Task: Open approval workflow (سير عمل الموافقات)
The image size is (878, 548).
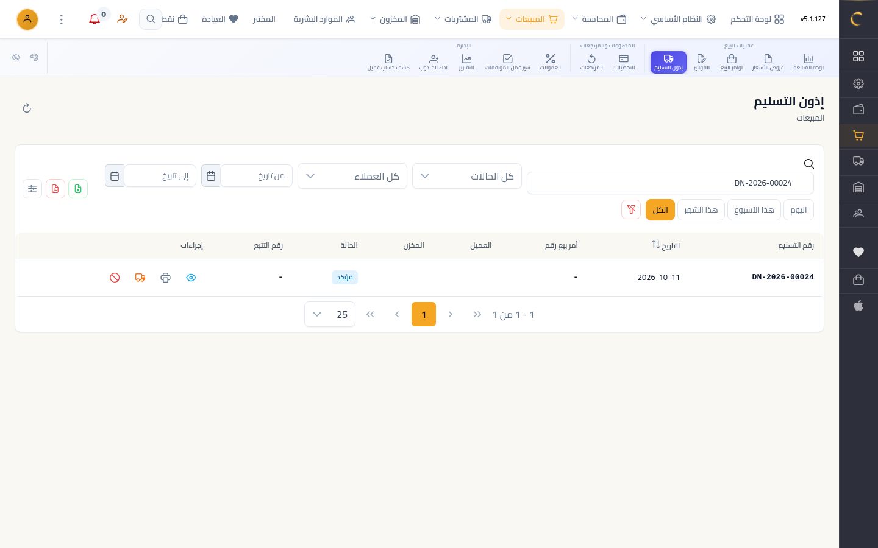Action: [x=508, y=61]
